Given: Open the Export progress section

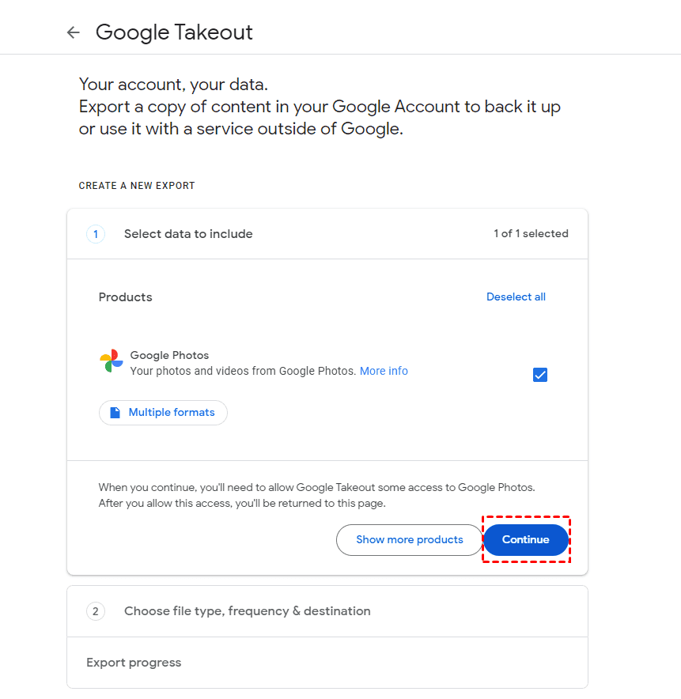Looking at the screenshot, I should [x=134, y=663].
